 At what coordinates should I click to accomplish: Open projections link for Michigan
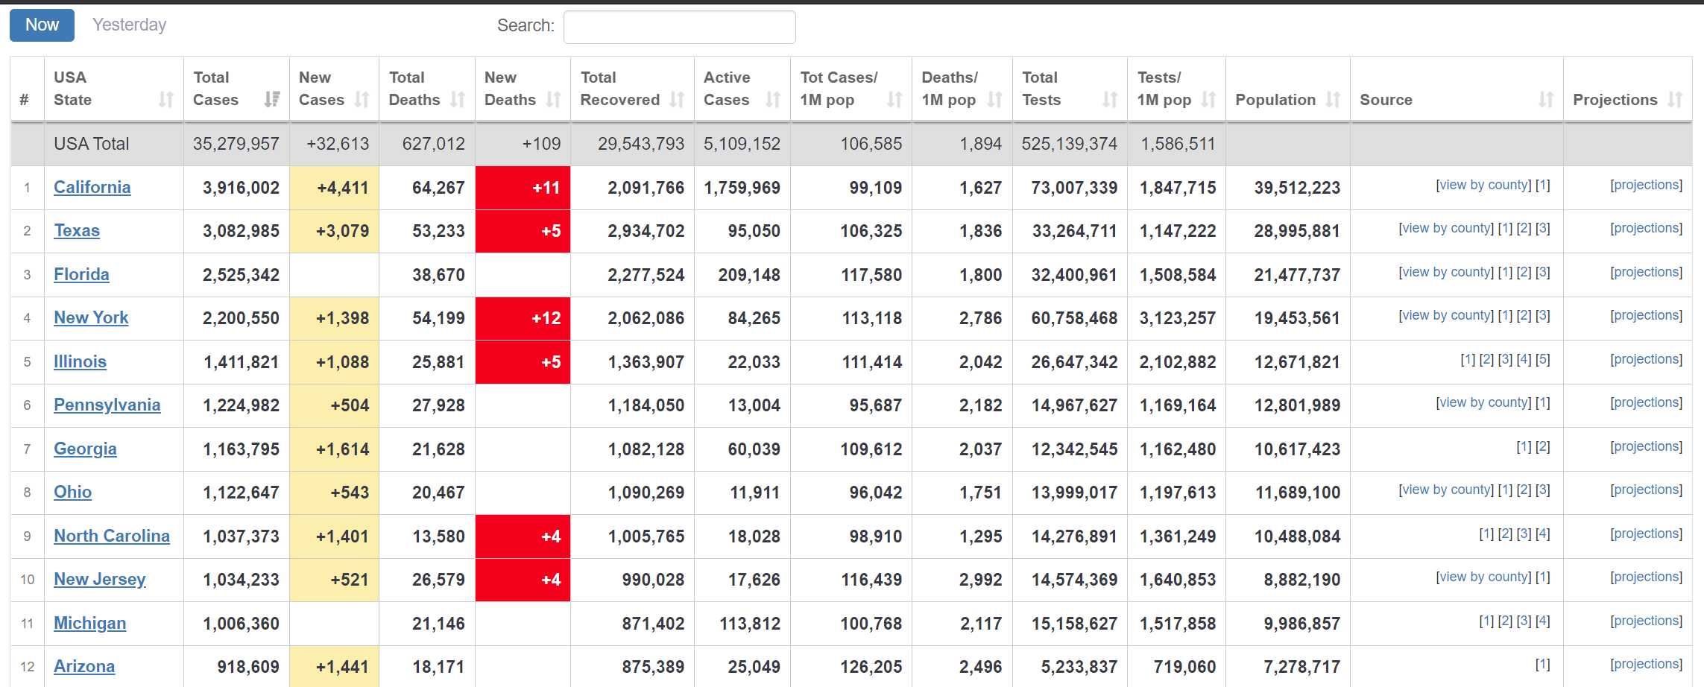[1646, 621]
